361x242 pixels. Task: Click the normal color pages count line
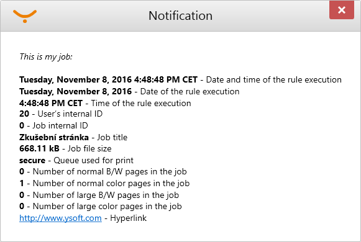[104, 183]
